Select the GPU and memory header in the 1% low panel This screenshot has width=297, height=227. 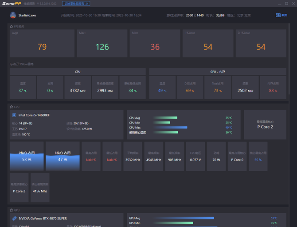click(x=217, y=71)
